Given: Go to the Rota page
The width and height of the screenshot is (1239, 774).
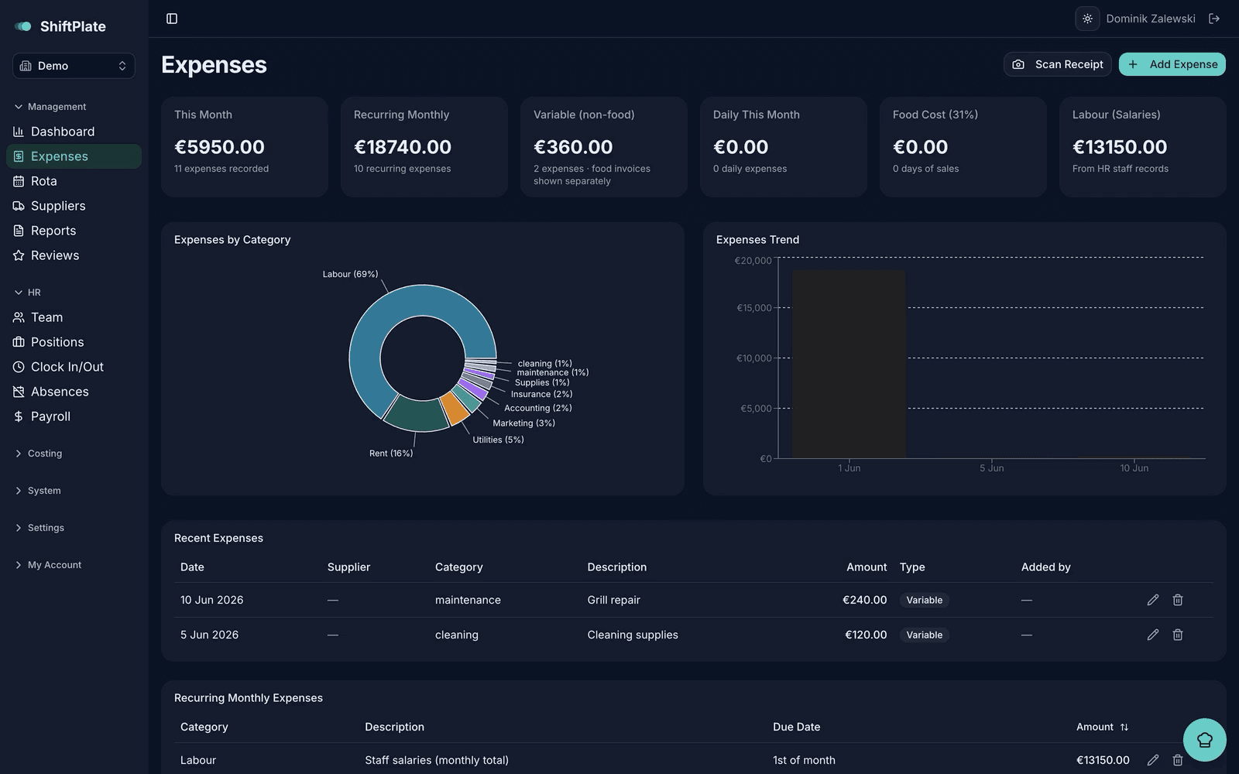Looking at the screenshot, I should click(74, 181).
